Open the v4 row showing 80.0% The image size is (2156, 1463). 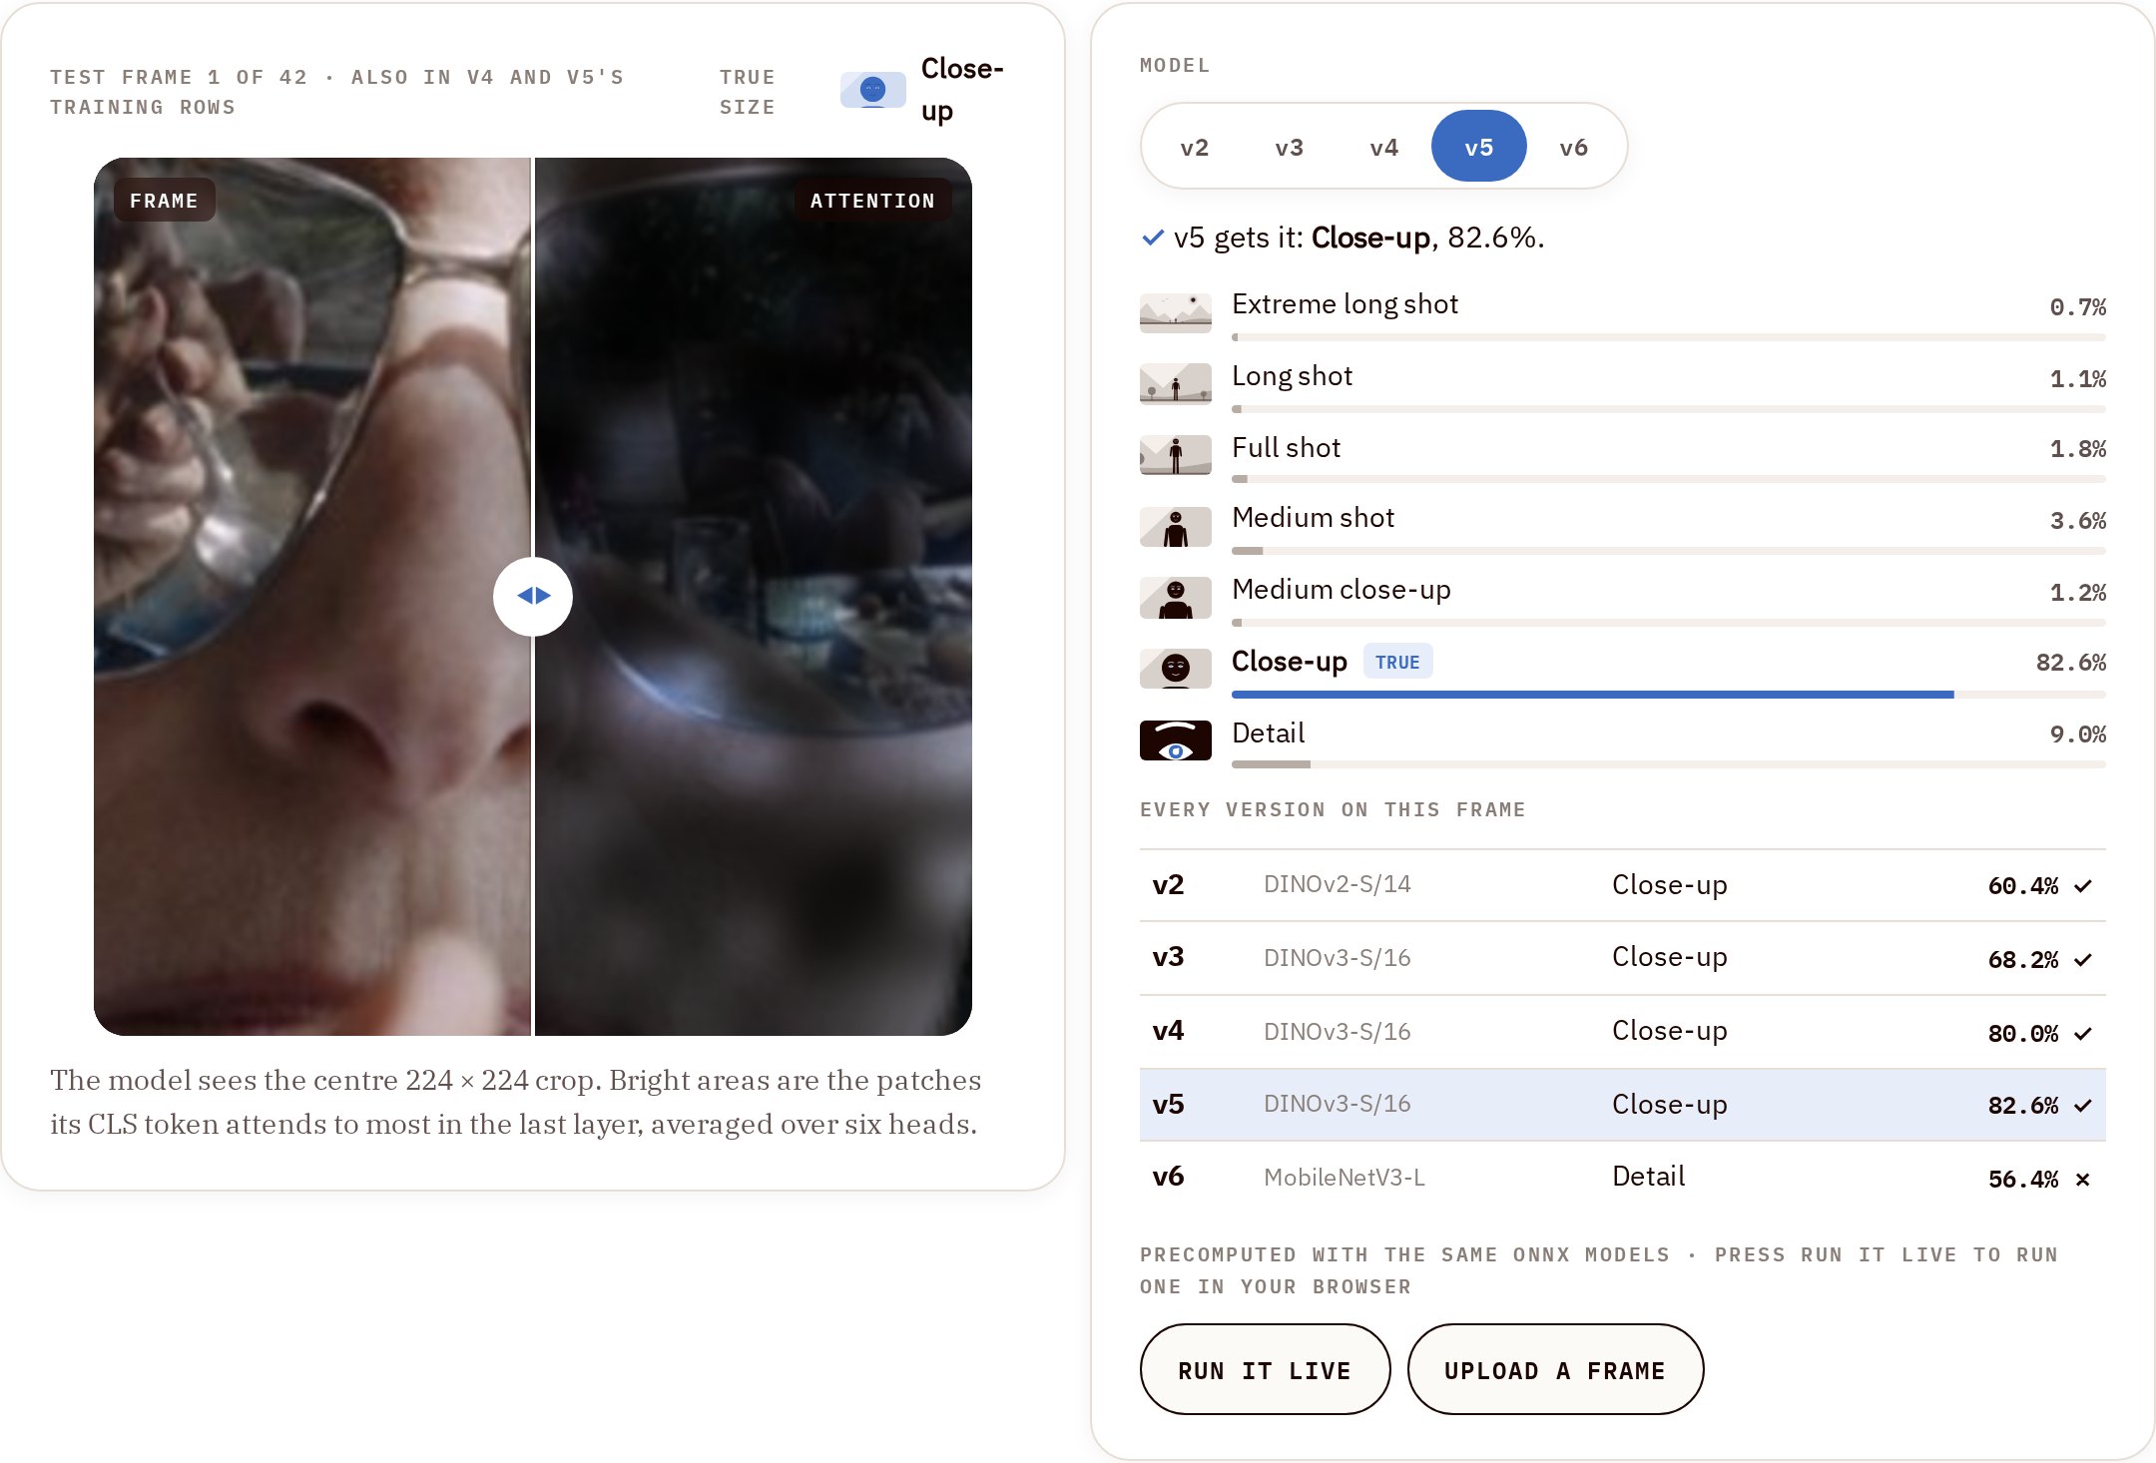coord(1623,1032)
